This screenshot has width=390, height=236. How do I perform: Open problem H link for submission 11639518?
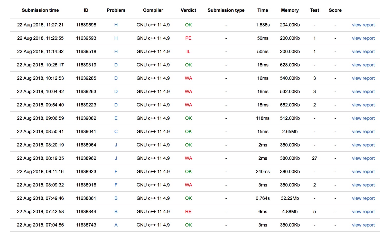pos(116,52)
